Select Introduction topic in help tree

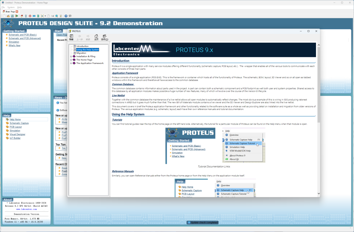(82, 46)
